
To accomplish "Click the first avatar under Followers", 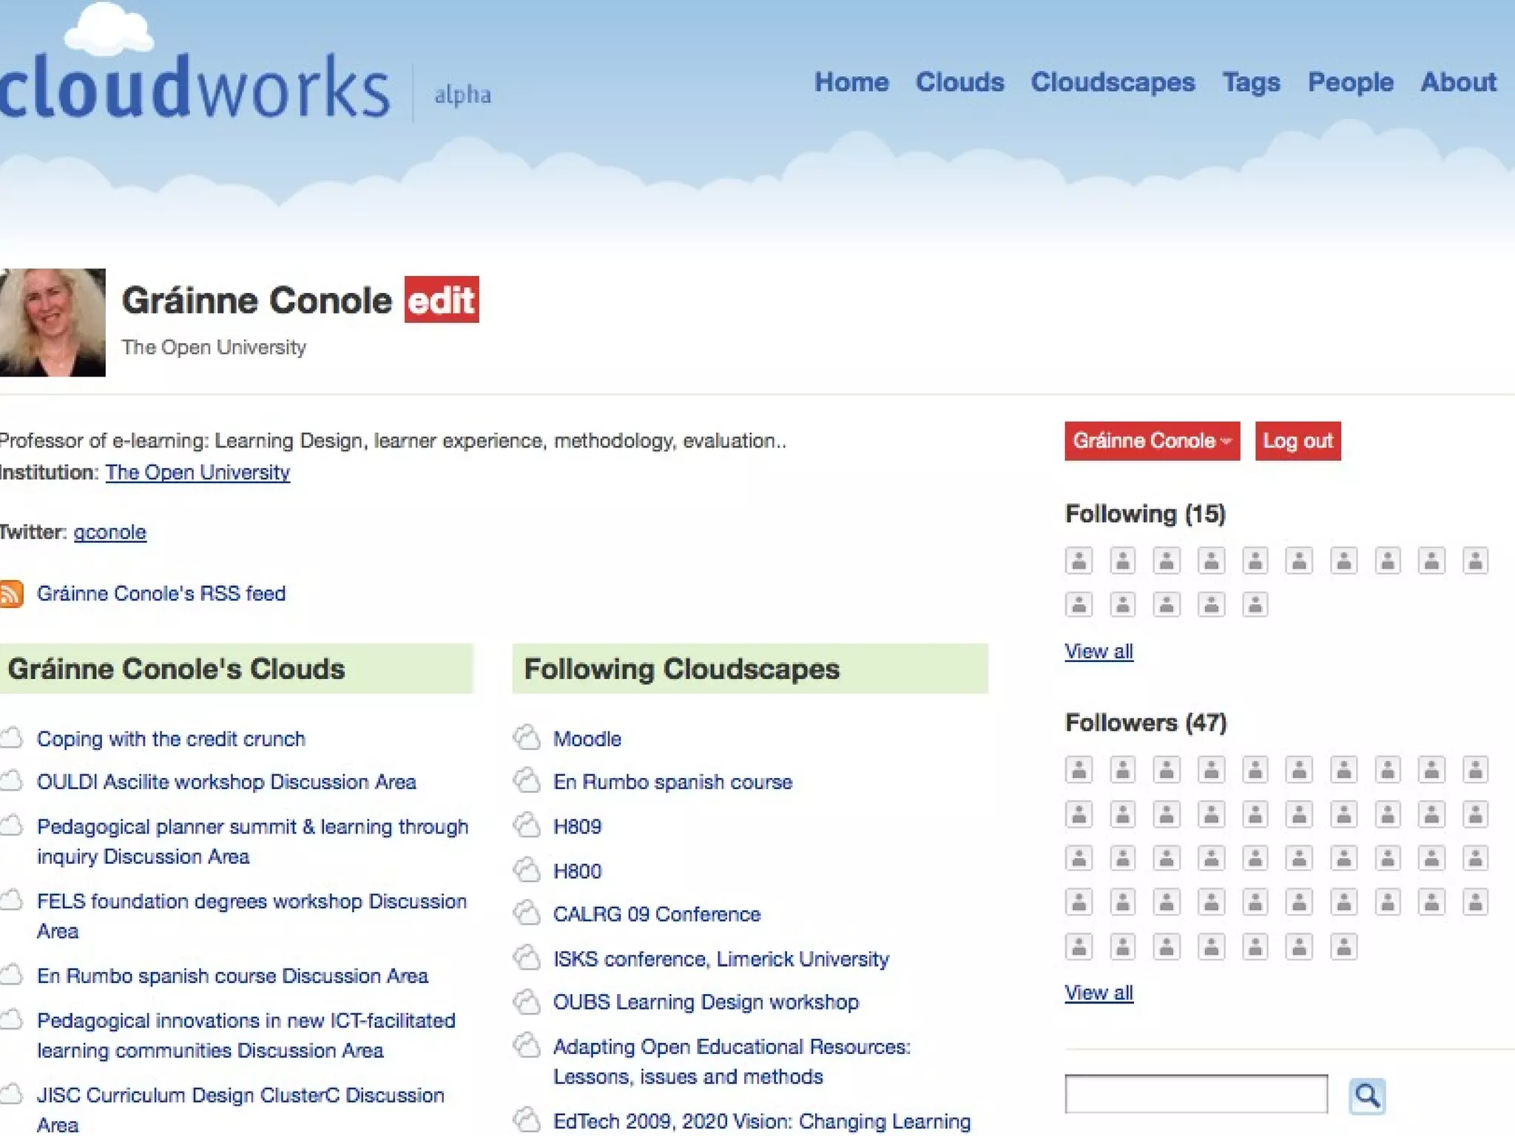I will point(1079,770).
